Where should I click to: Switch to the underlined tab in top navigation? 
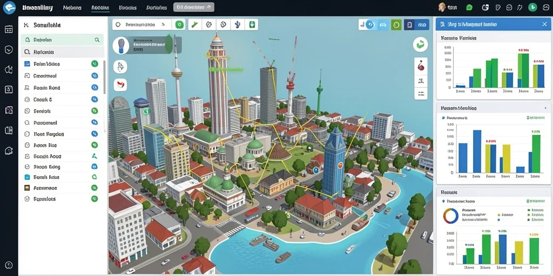tap(100, 8)
